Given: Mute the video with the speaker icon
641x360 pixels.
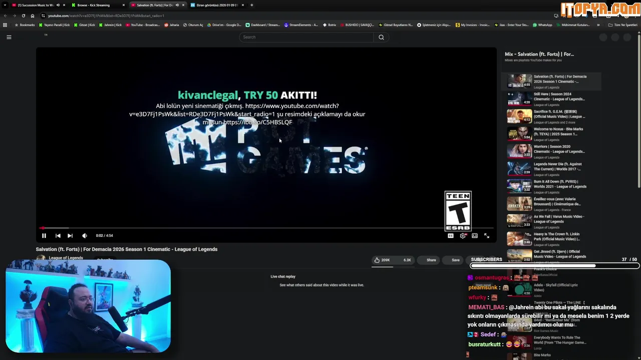Looking at the screenshot, I should [x=84, y=235].
